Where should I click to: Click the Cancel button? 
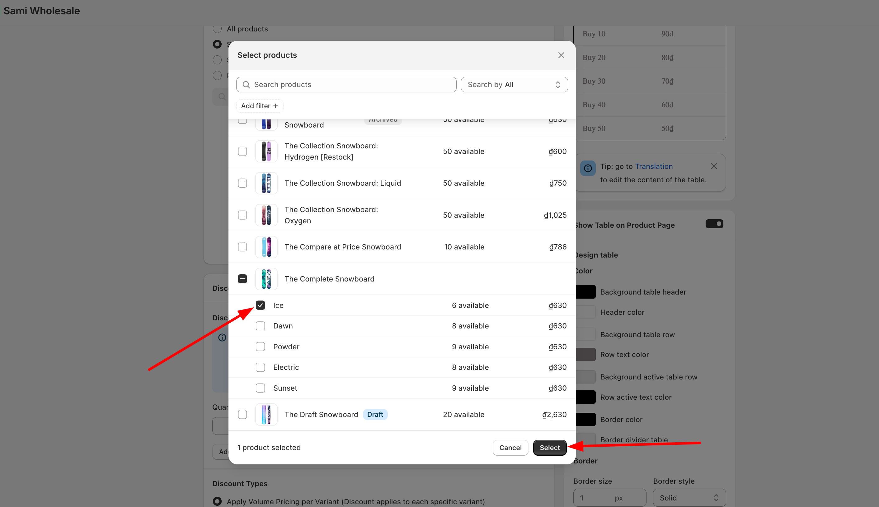[510, 448]
